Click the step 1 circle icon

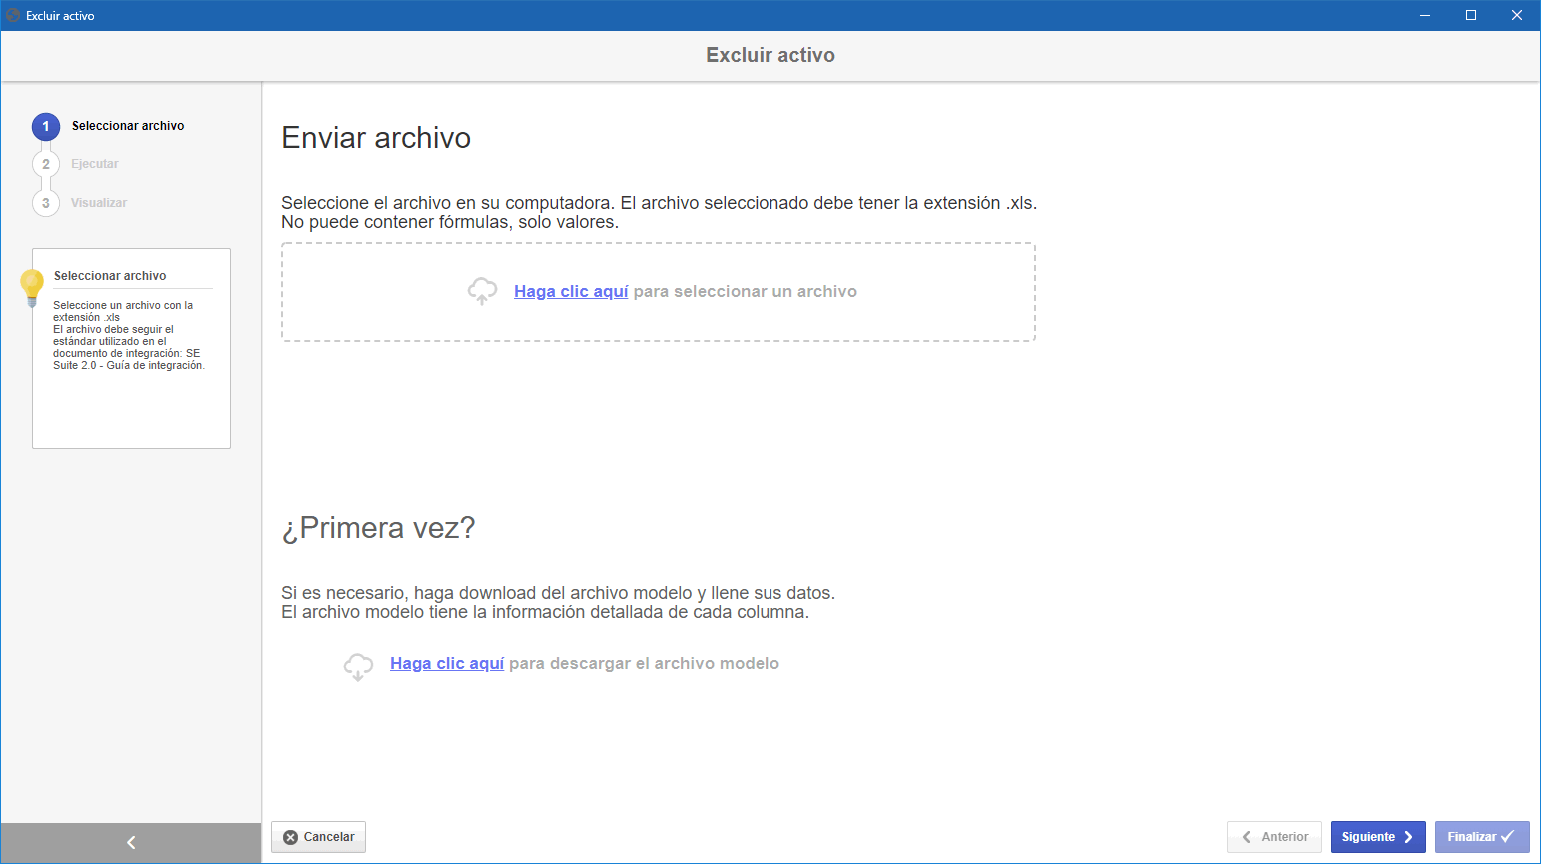point(46,127)
